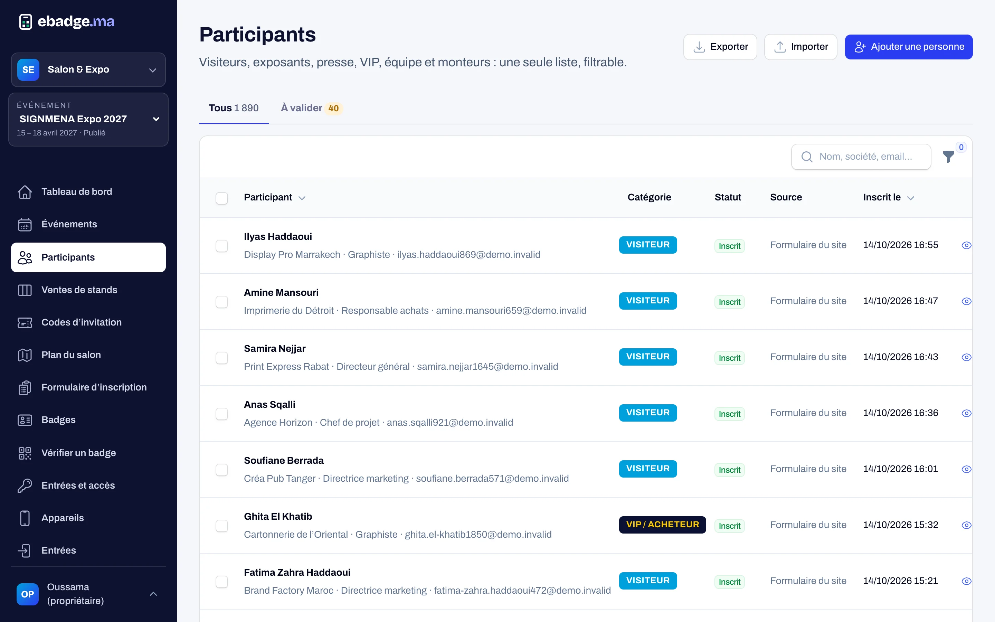Expand the Oussama user menu chevron
Screen dimensions: 995x622
point(153,594)
